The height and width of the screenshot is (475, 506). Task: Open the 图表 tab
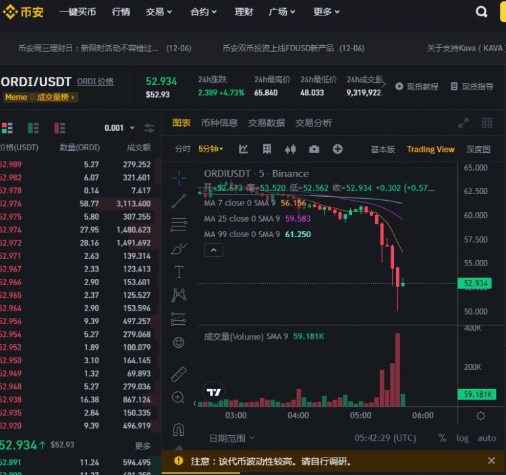pos(181,123)
